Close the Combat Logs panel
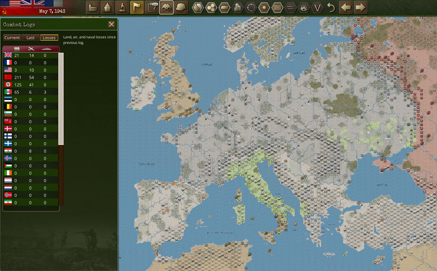Viewport: 437px width, 271px height. click(112, 24)
